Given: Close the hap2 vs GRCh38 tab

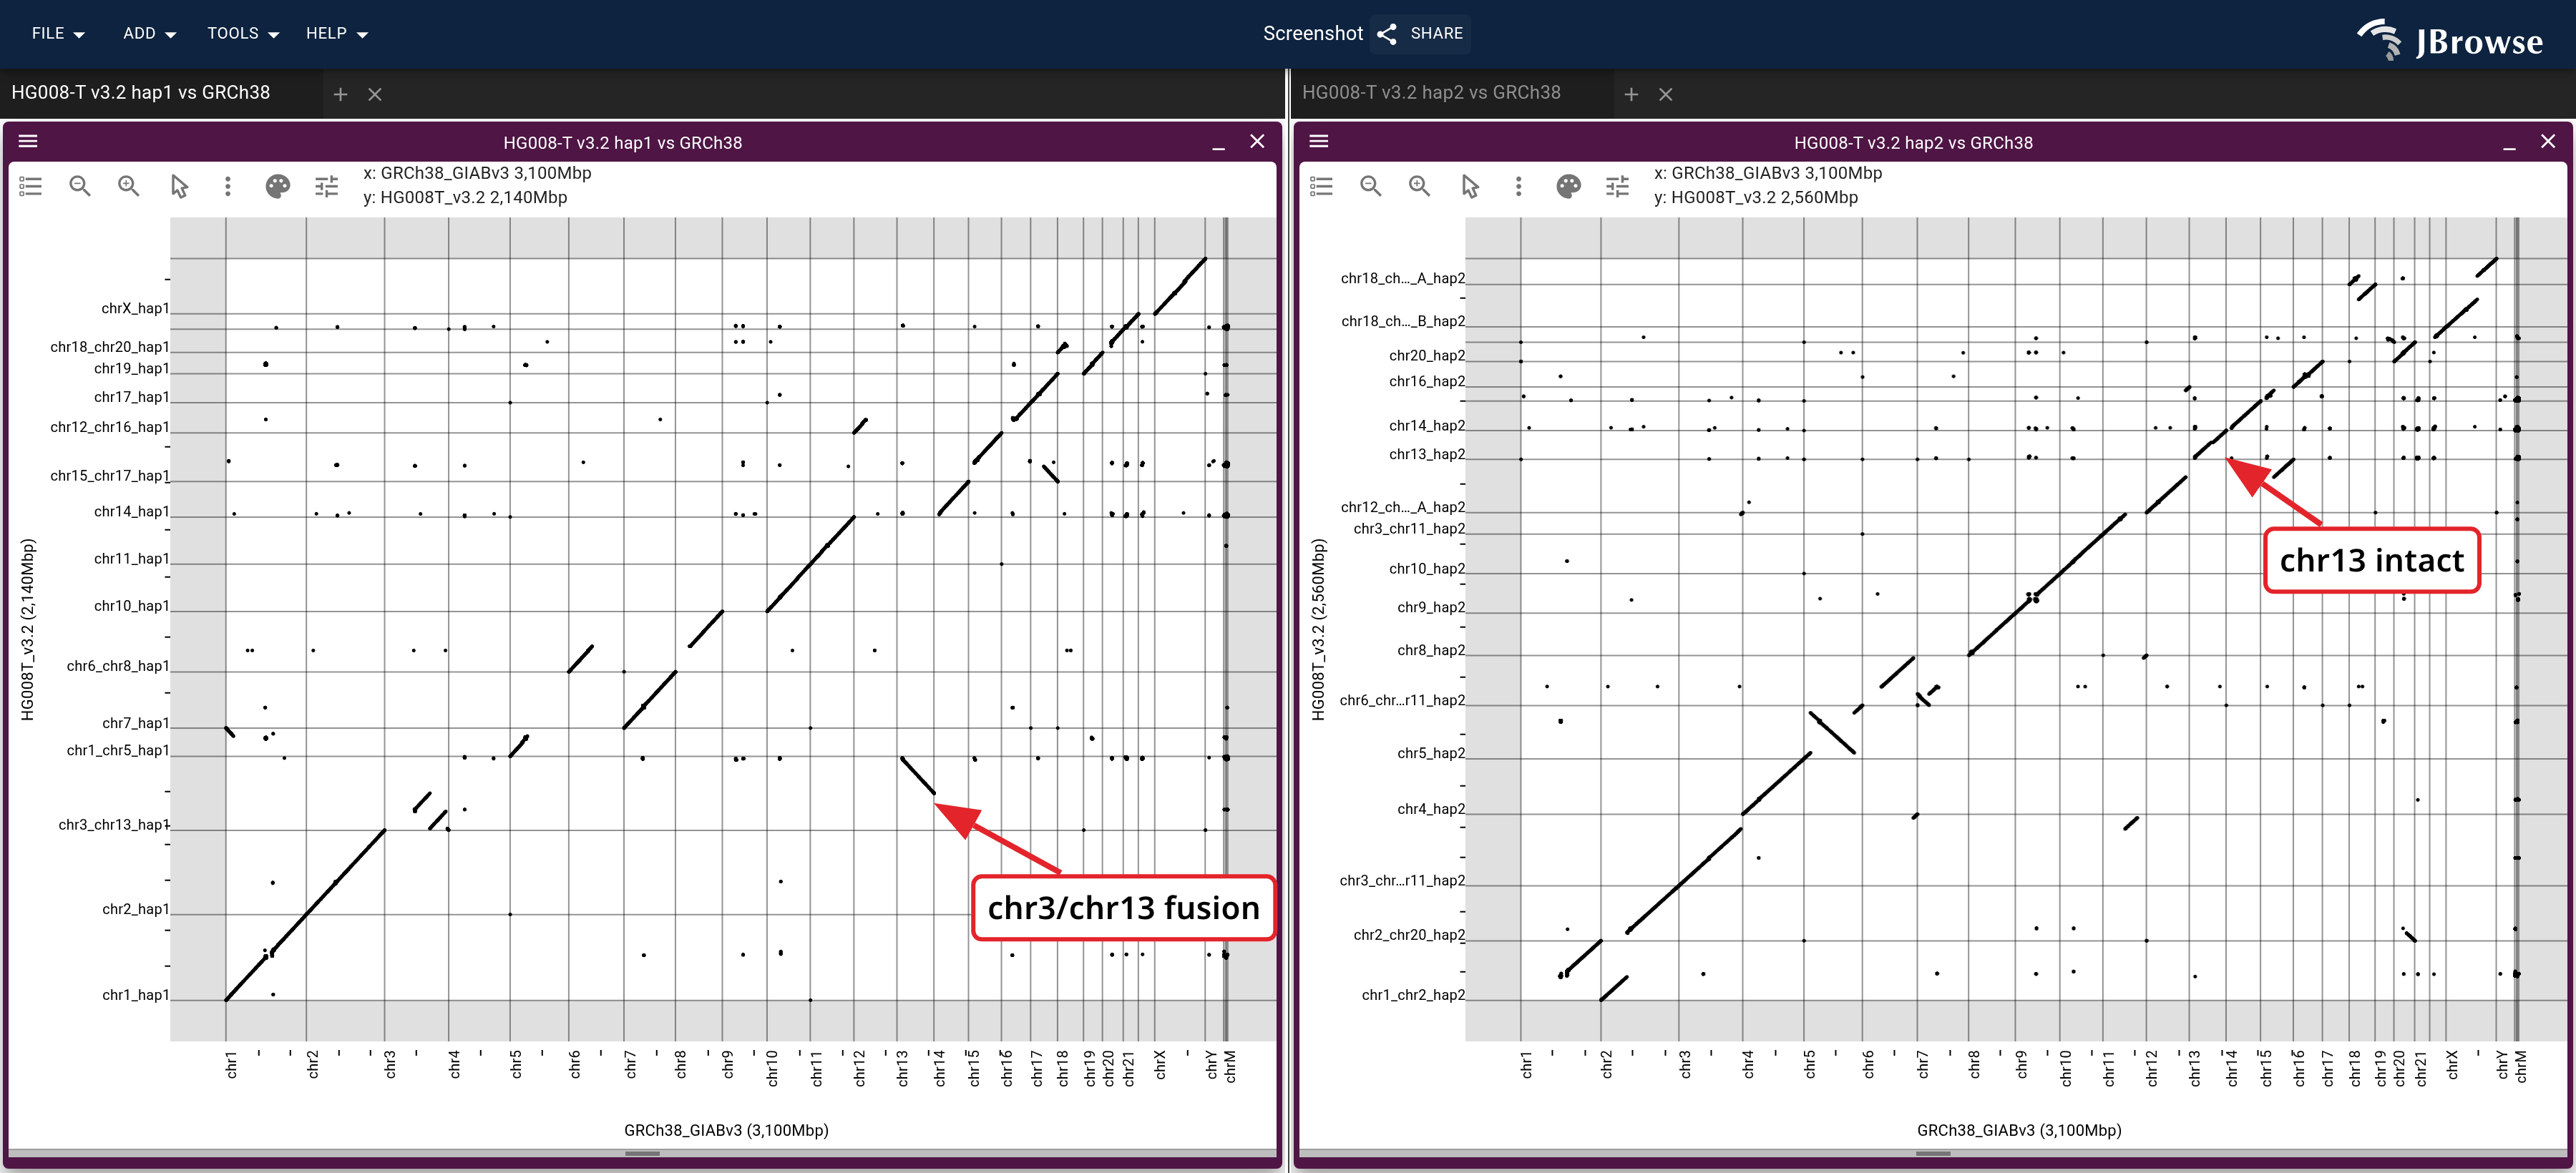Looking at the screenshot, I should (x=1666, y=94).
